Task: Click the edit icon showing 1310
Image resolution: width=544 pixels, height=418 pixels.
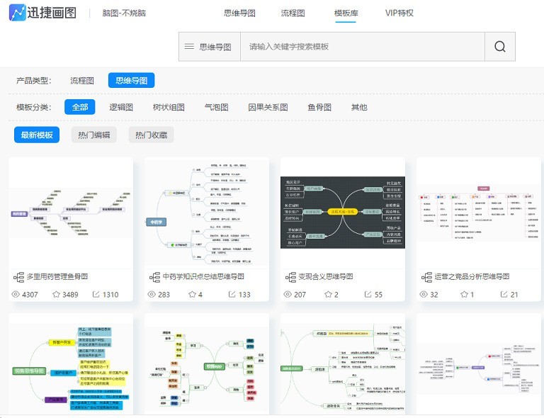Action: tap(96, 294)
